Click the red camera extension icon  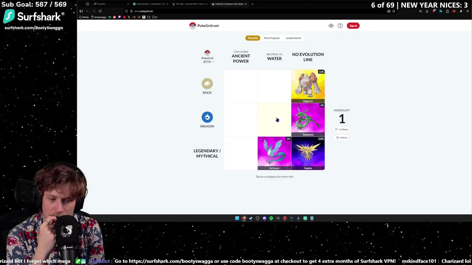(x=454, y=11)
